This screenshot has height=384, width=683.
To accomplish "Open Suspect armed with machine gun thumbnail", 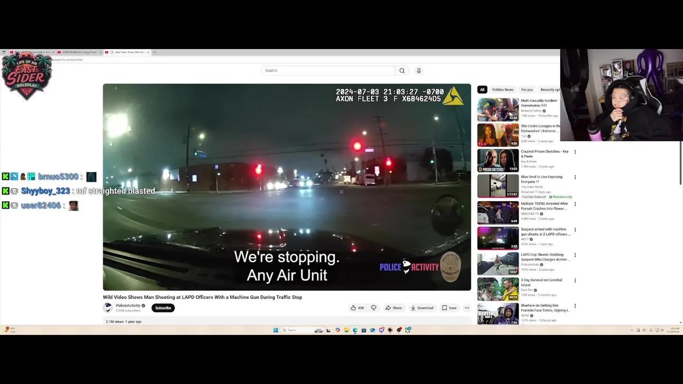I will click(498, 238).
